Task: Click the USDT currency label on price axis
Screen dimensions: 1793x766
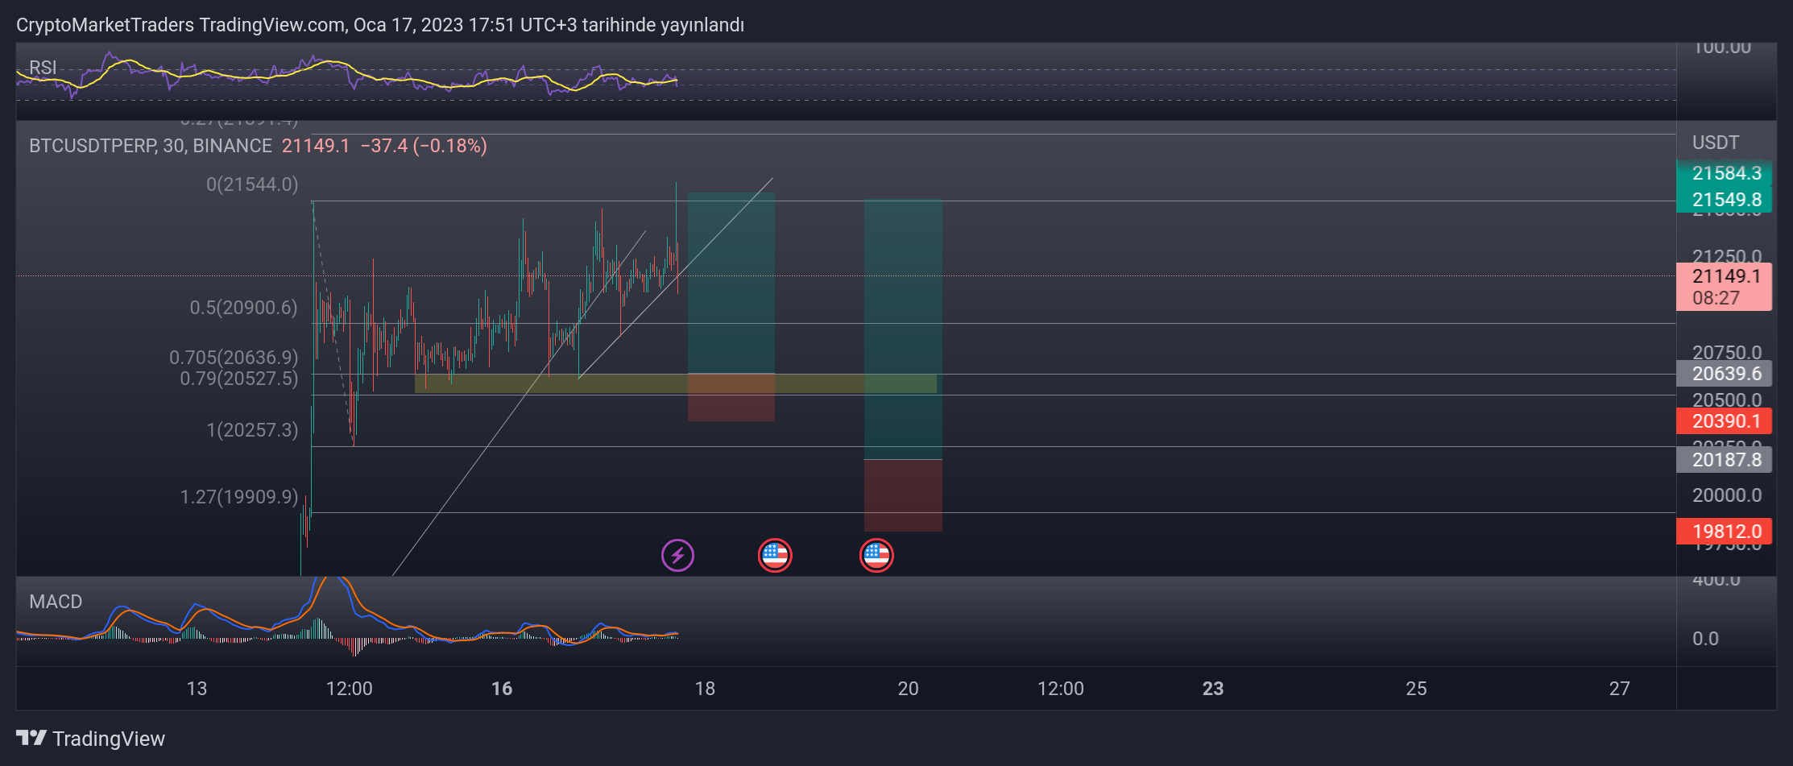Action: [1716, 143]
